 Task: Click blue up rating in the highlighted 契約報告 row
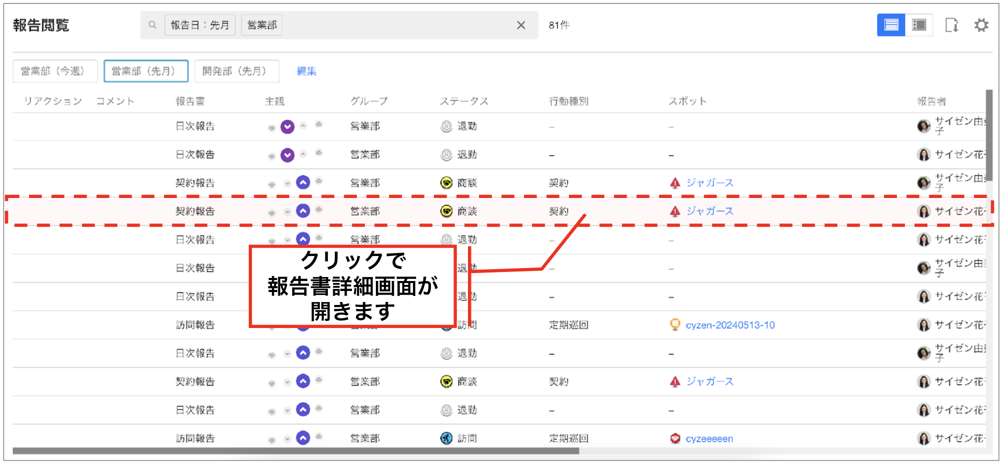pyautogui.click(x=303, y=211)
